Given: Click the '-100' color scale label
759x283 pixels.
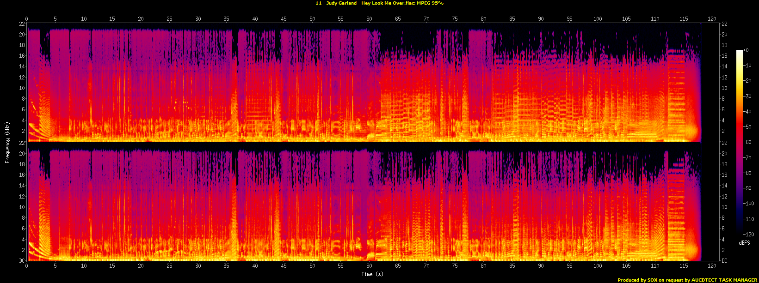Looking at the screenshot, I should tap(748, 204).
